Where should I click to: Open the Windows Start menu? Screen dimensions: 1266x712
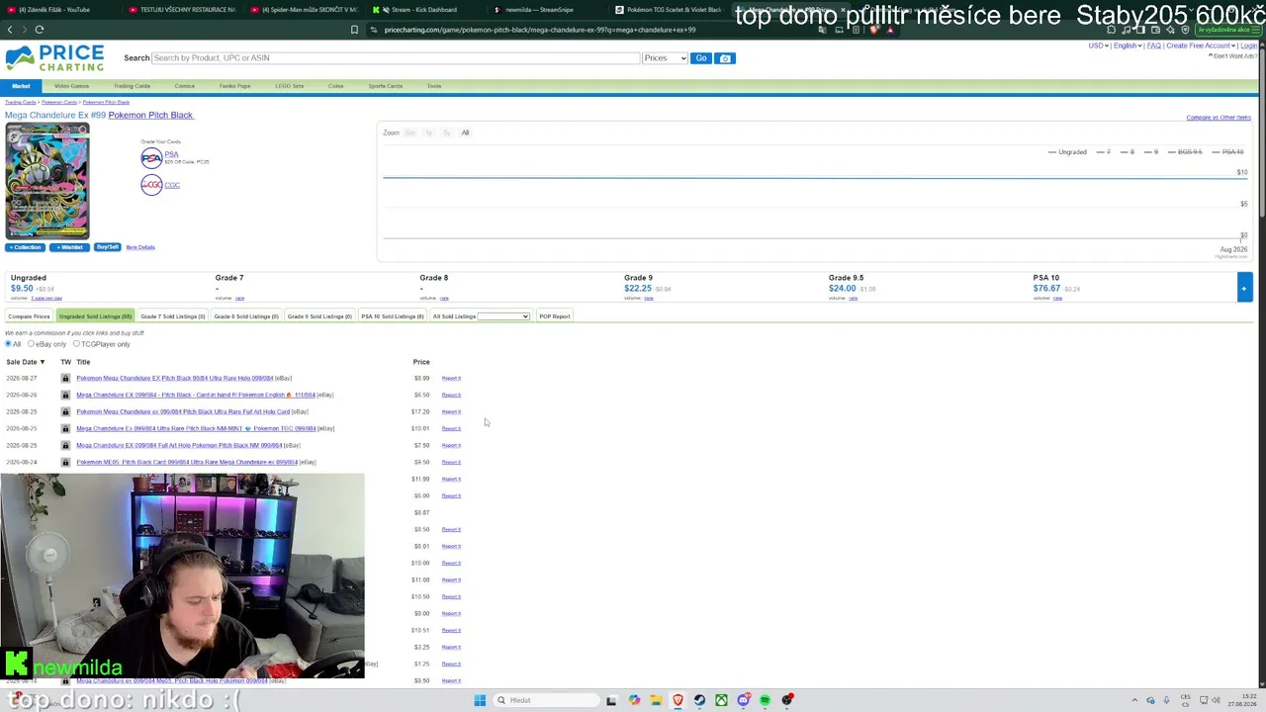tap(480, 700)
